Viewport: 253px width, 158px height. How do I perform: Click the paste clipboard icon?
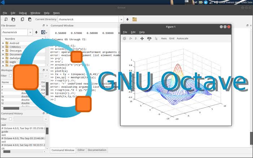(x=30, y=19)
